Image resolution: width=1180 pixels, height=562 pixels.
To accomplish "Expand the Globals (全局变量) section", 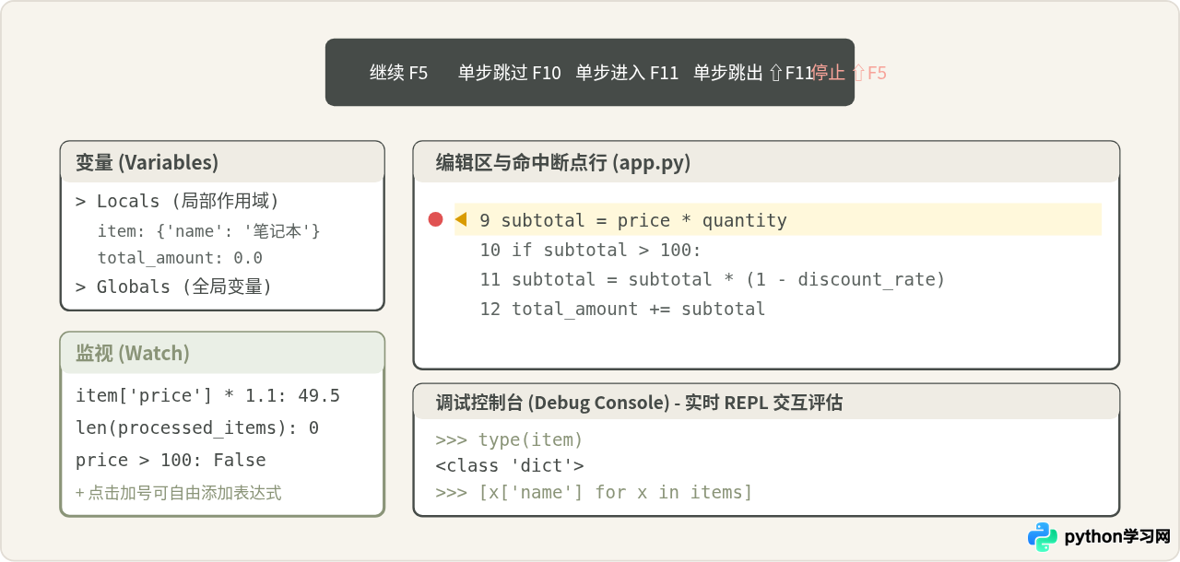I will click(x=174, y=287).
